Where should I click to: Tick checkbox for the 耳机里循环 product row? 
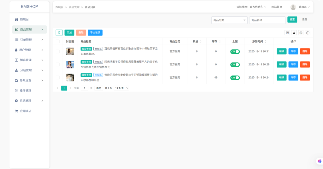(58, 51)
